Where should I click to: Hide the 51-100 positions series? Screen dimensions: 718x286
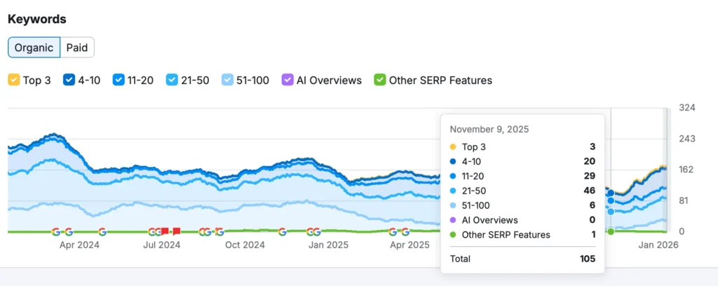227,80
